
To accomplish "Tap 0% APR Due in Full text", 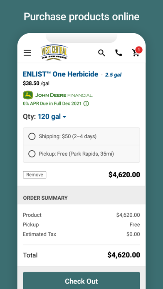I will 52,103.
